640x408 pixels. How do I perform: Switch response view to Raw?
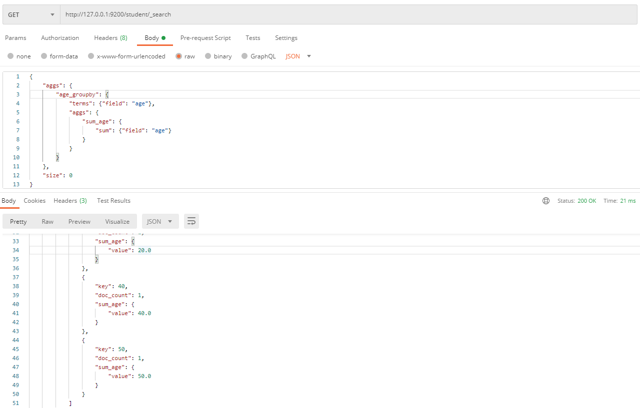tap(47, 222)
